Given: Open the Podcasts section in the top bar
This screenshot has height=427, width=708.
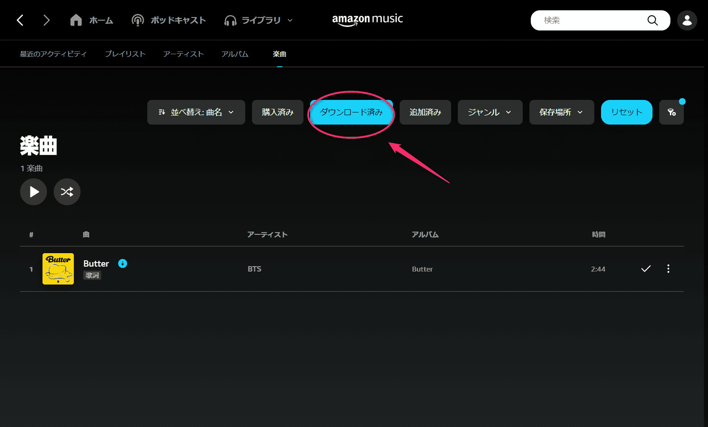Looking at the screenshot, I should click(169, 20).
